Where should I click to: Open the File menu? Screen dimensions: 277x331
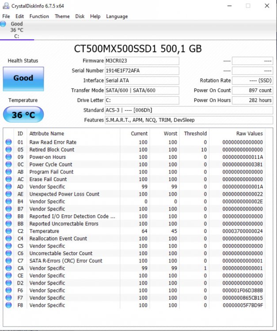(6, 16)
